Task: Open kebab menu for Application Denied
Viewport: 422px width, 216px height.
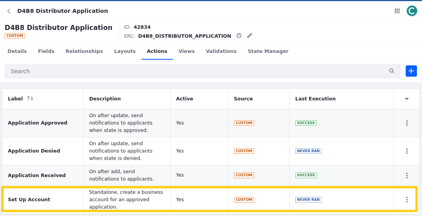Action: point(406,151)
